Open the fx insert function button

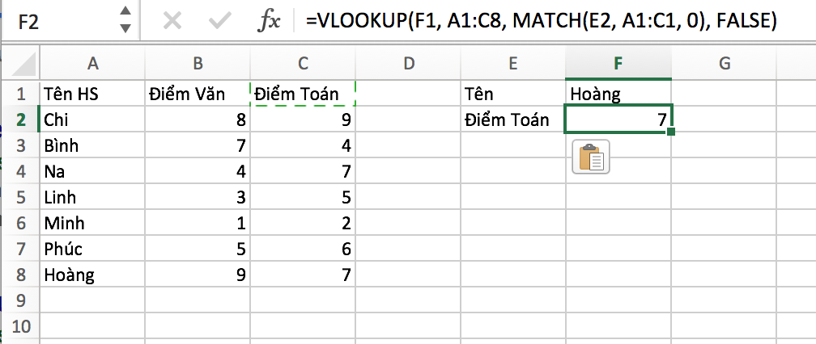[x=270, y=22]
